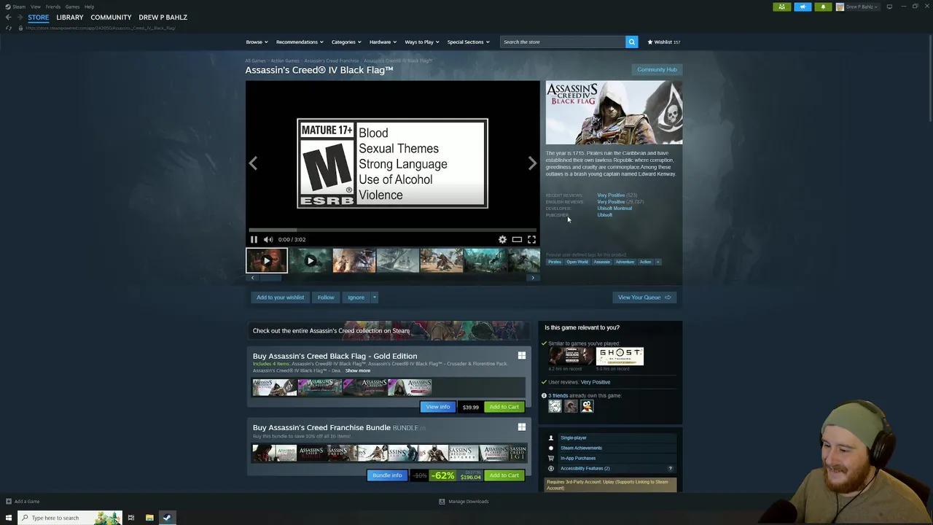Show next media with right arrow

coord(532,163)
